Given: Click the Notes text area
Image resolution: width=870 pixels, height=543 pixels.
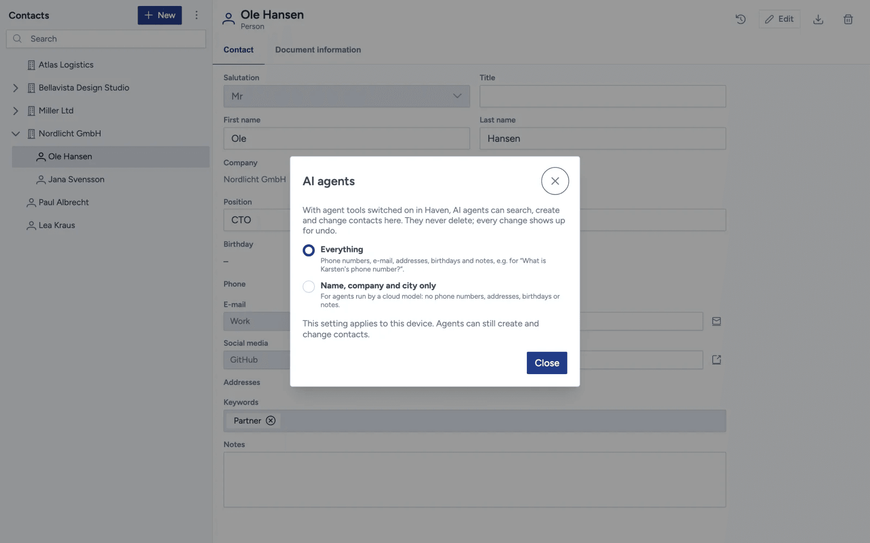Looking at the screenshot, I should [475, 480].
